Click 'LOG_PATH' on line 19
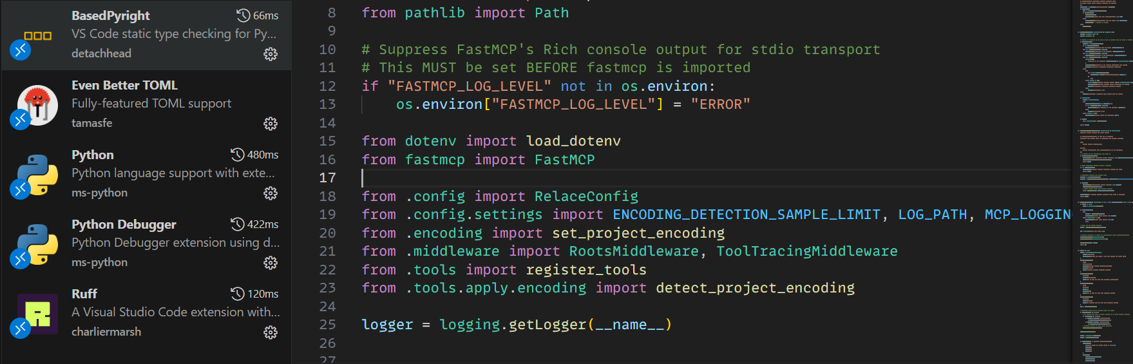The width and height of the screenshot is (1133, 364). (933, 215)
